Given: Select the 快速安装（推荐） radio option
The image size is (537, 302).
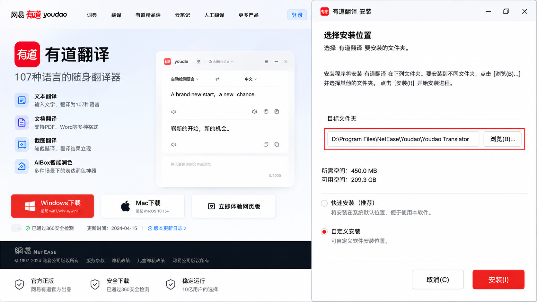Looking at the screenshot, I should coord(324,203).
